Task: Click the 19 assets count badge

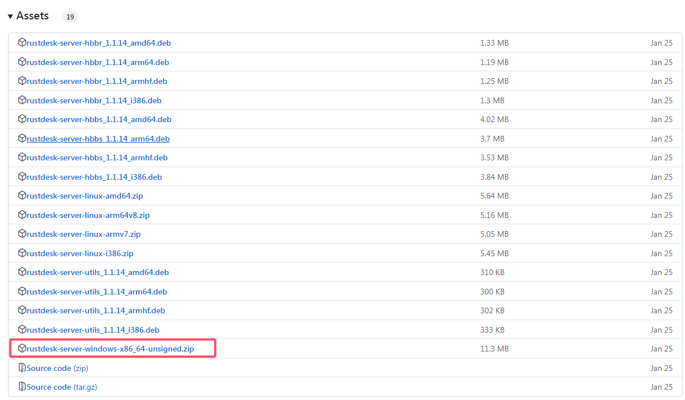Action: [70, 17]
